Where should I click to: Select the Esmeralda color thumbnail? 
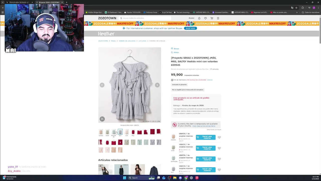[114, 132]
